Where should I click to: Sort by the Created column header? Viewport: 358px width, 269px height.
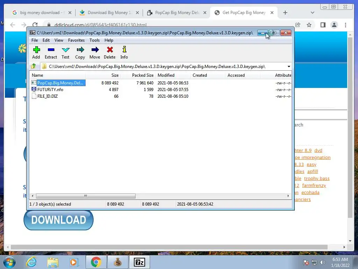pos(208,75)
